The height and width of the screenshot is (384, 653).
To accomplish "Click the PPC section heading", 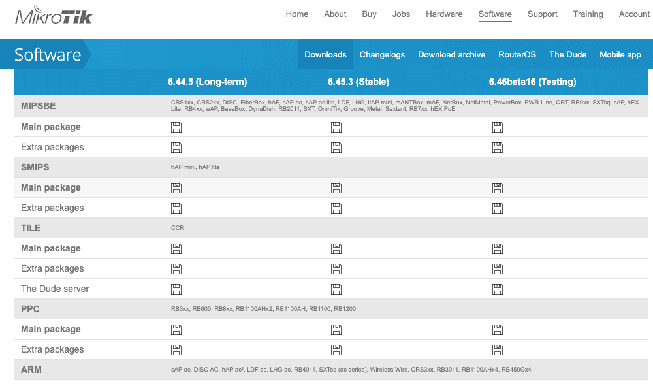I will tap(30, 309).
